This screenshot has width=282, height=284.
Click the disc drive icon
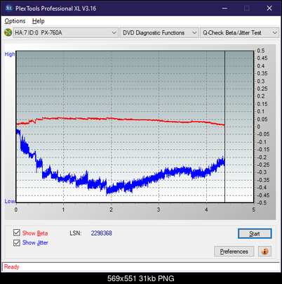[8, 32]
